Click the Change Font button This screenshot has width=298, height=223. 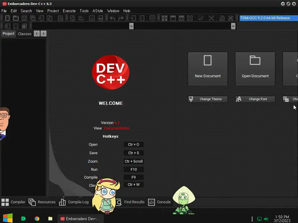(255, 99)
